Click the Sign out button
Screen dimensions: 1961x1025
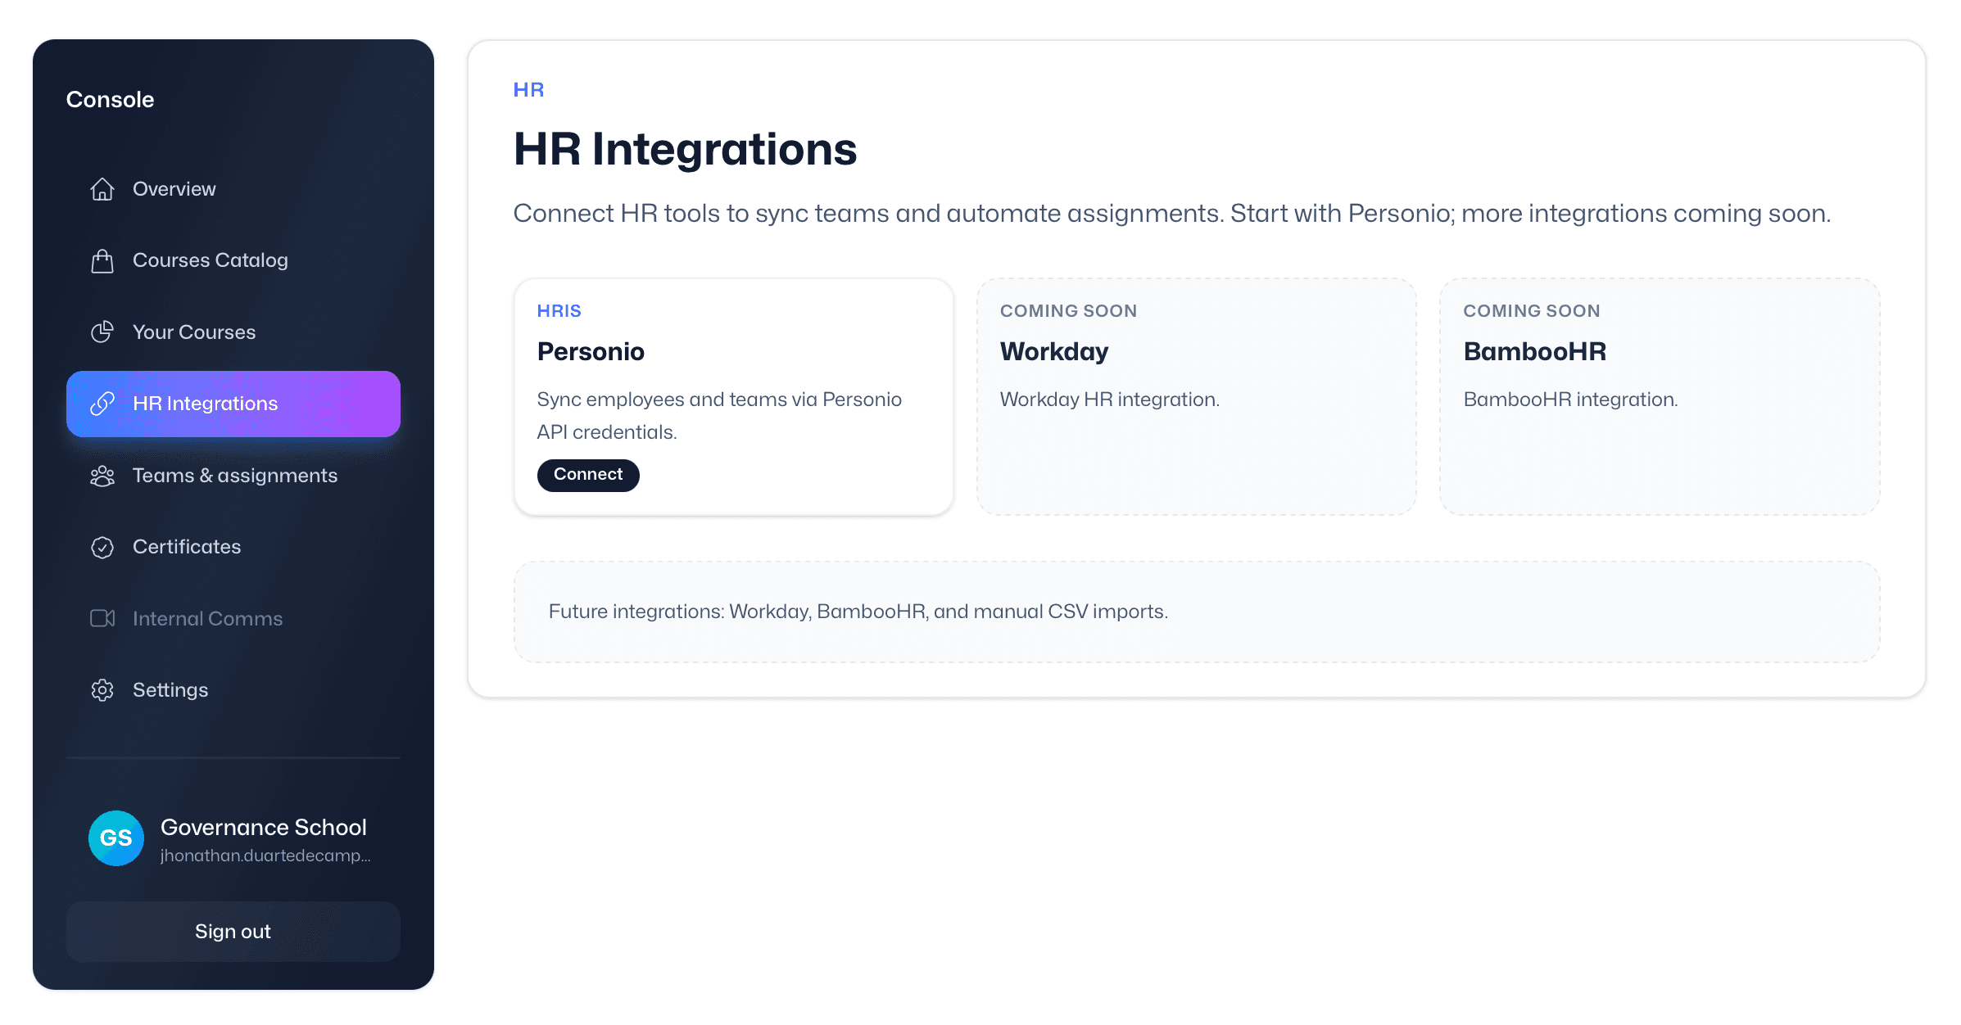click(x=233, y=931)
